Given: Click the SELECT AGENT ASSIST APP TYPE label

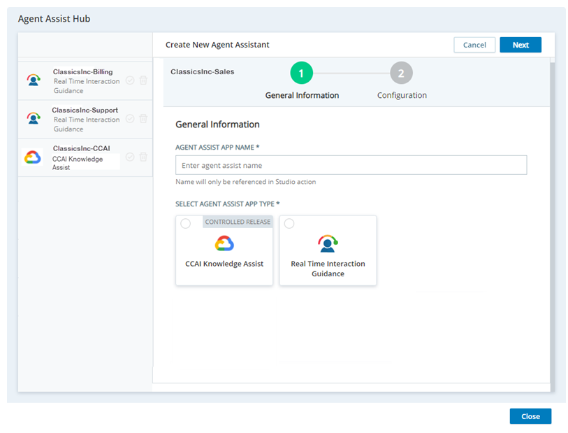Looking at the screenshot, I should click(228, 204).
